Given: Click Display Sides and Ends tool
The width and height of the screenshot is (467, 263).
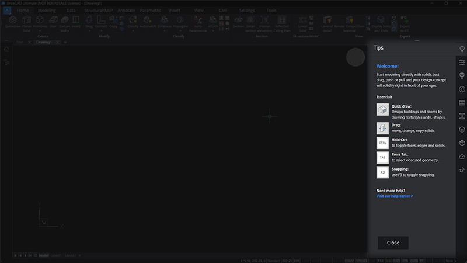Looking at the screenshot, I should coord(381,24).
